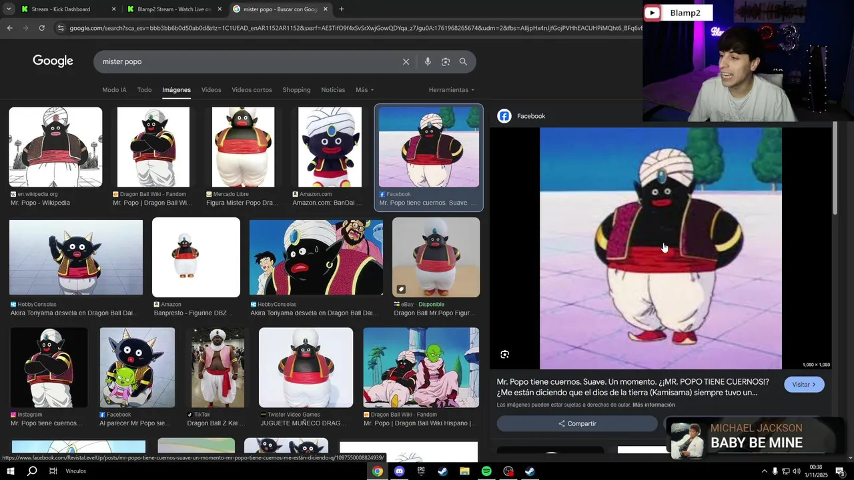
Task: Open Epic Games Launcher from the taskbar
Action: point(421,471)
